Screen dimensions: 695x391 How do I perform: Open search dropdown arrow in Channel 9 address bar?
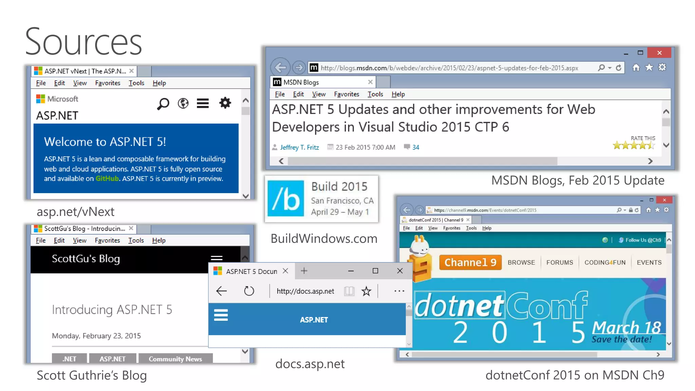(x=625, y=210)
